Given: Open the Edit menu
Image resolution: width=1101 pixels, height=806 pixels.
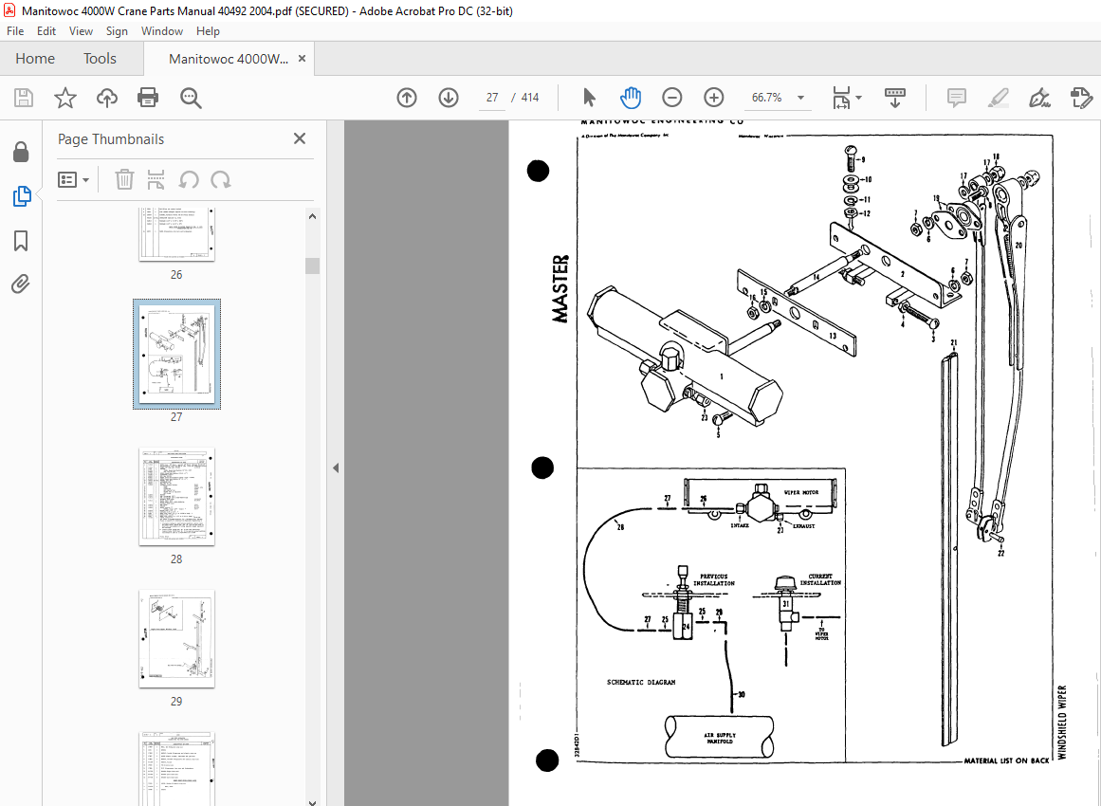Looking at the screenshot, I should (x=46, y=31).
